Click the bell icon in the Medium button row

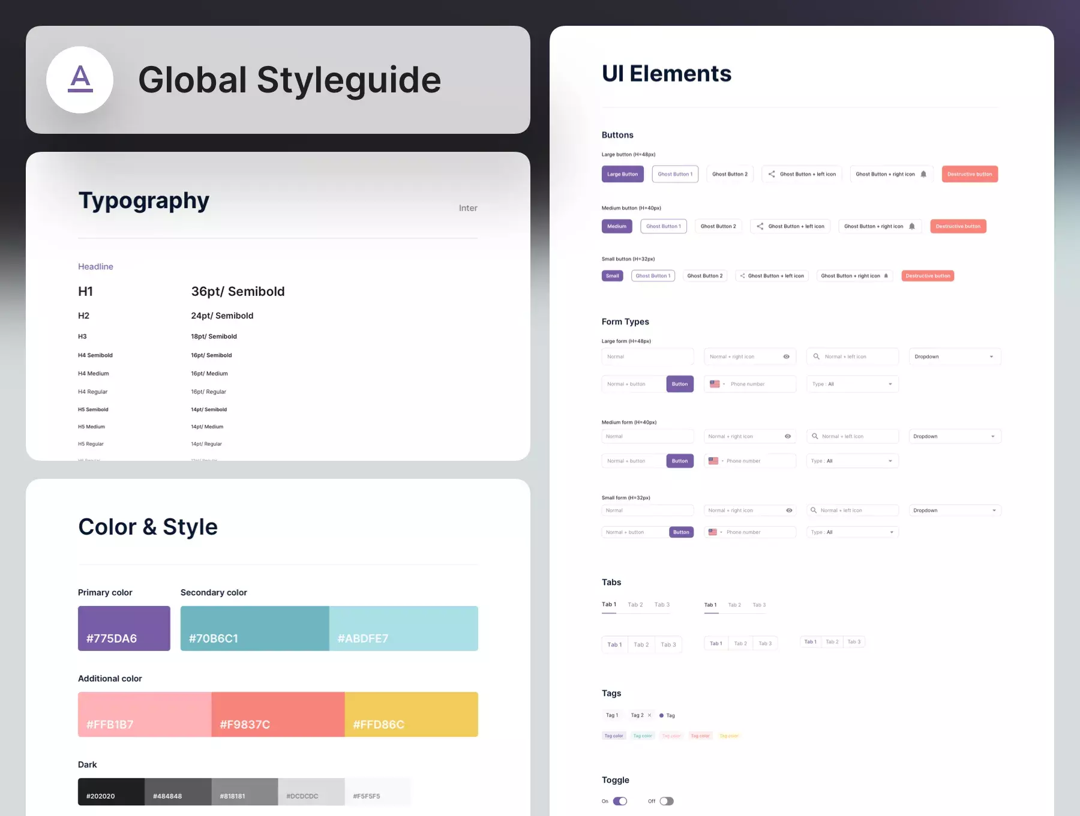(x=912, y=226)
